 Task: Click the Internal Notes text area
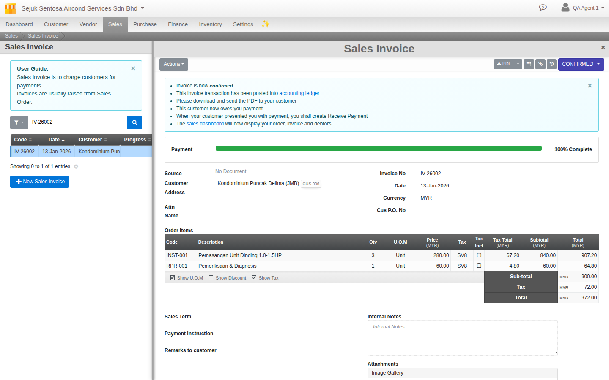[463, 338]
